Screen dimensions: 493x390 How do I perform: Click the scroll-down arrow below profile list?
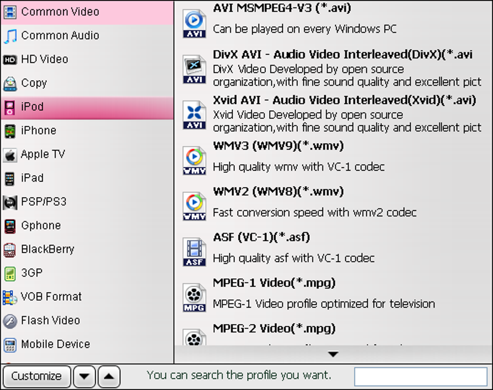pyautogui.click(x=333, y=354)
